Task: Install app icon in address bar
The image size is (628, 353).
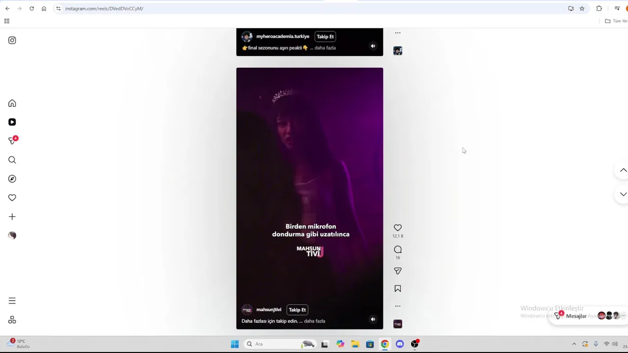Action: [x=571, y=8]
